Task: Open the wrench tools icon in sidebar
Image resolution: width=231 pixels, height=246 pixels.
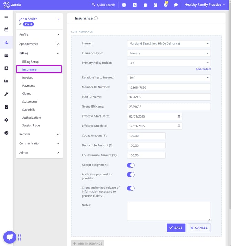Action: click(6, 94)
